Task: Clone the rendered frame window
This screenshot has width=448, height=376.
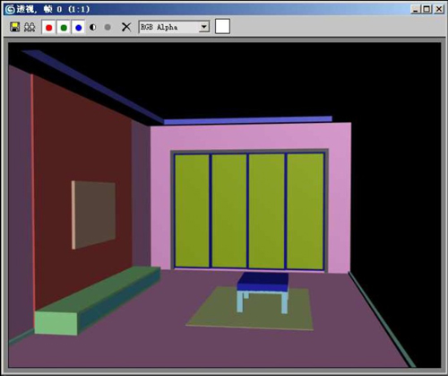Action: [30, 27]
